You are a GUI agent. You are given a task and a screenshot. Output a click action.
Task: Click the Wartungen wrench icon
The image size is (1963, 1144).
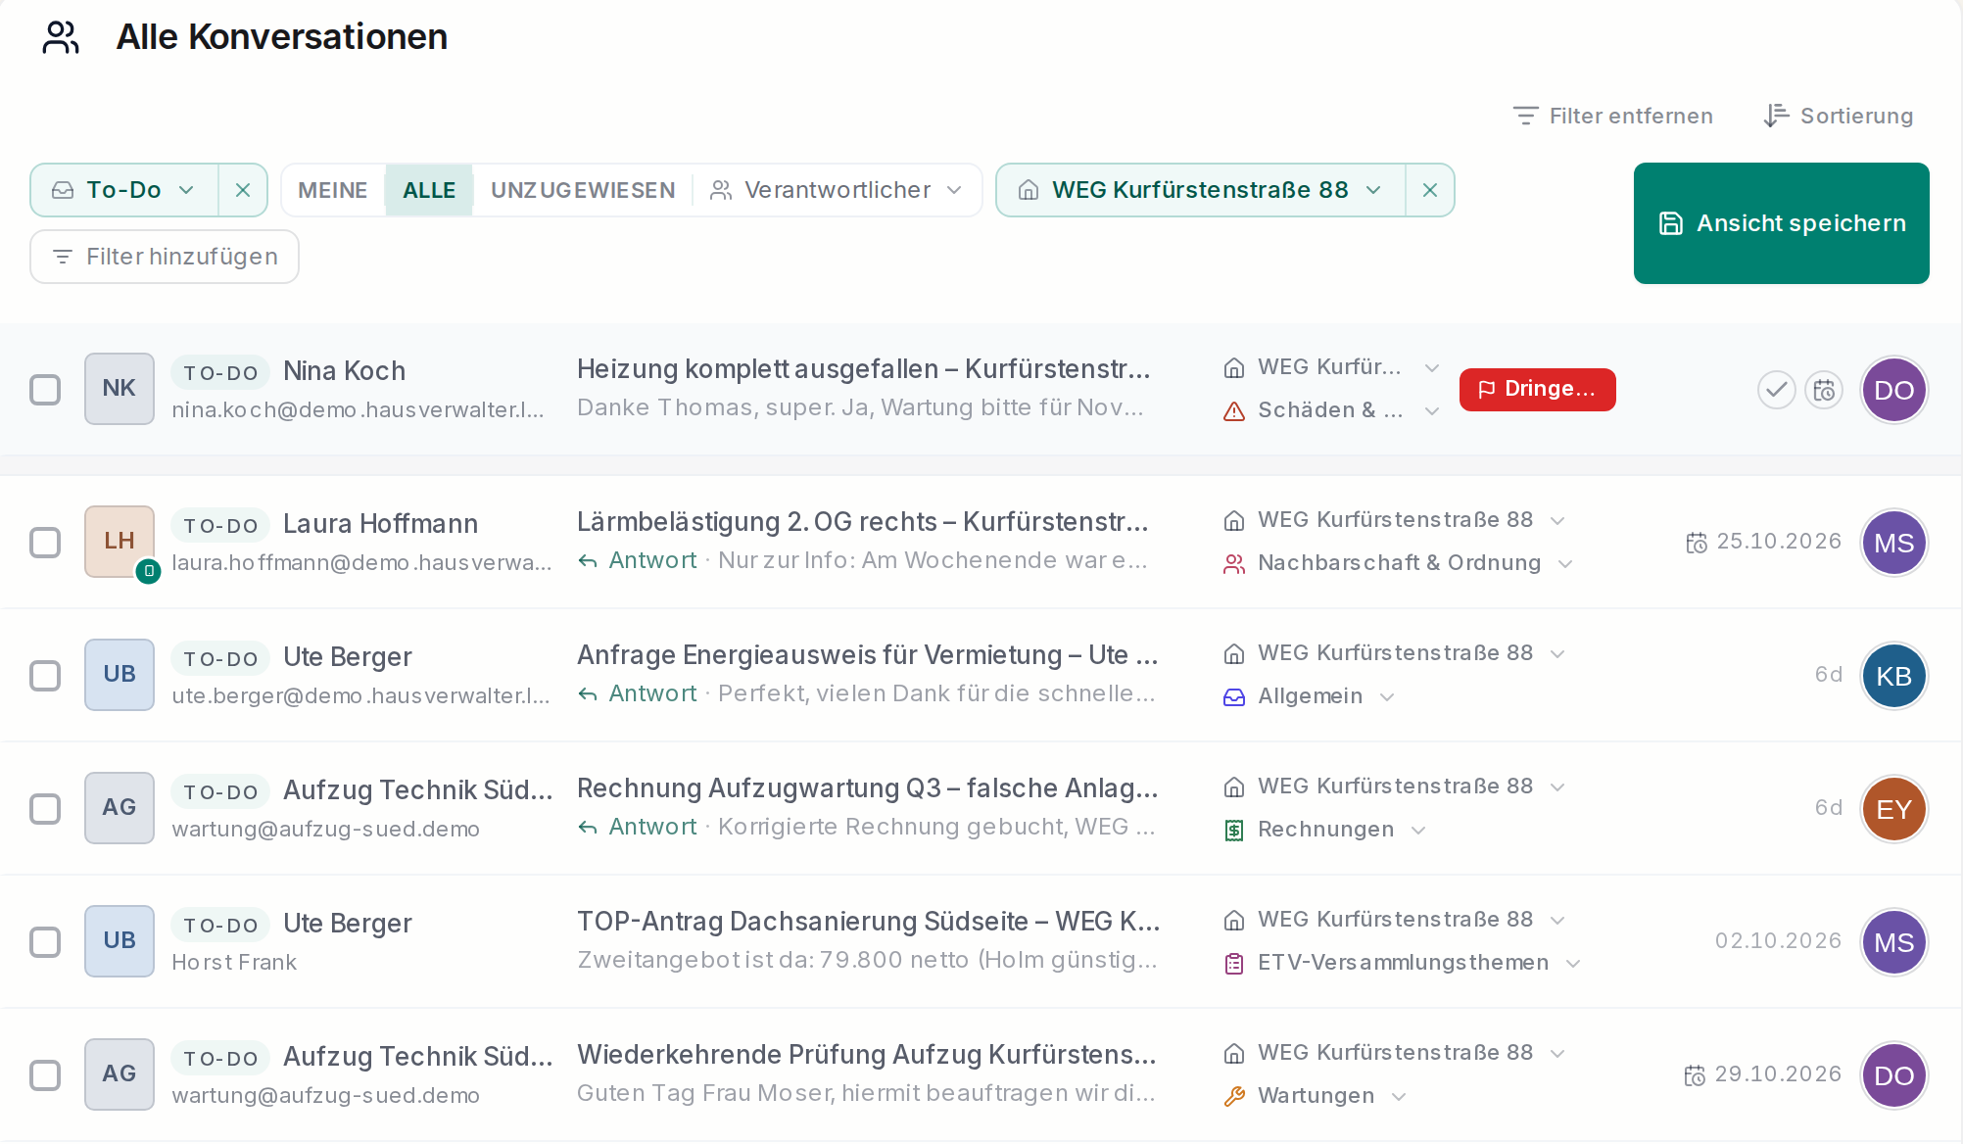click(x=1234, y=1097)
